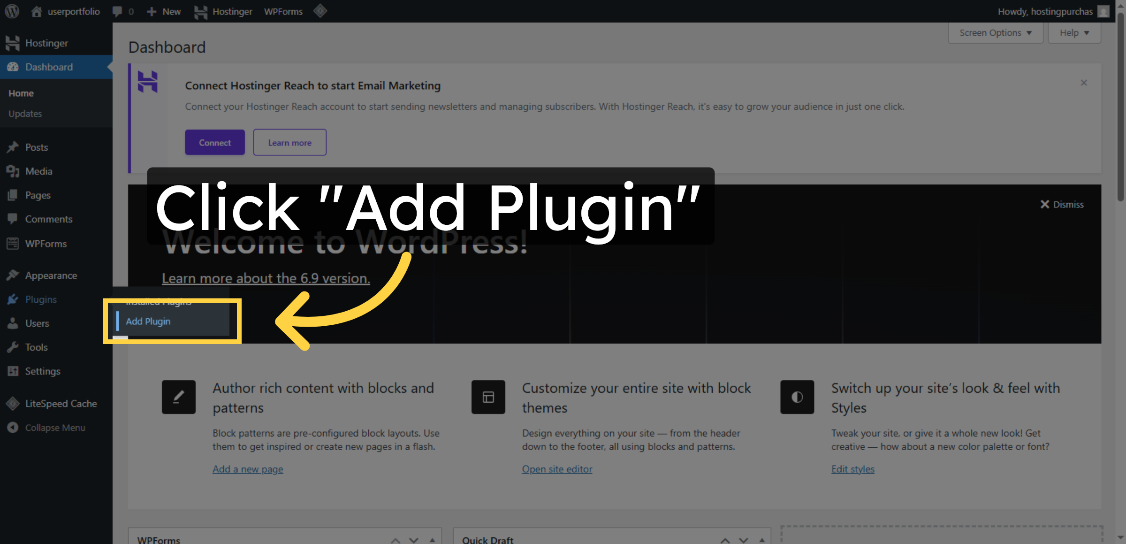The height and width of the screenshot is (544, 1126).
Task: Click the Comments speech bubble icon
Action: tap(13, 219)
